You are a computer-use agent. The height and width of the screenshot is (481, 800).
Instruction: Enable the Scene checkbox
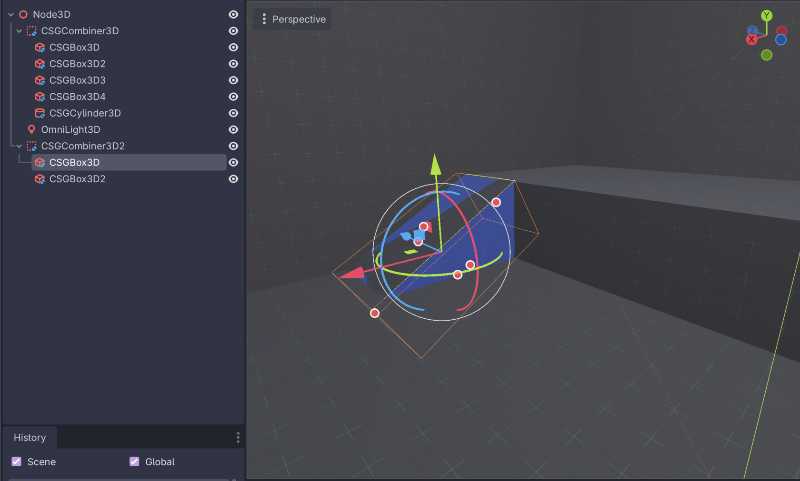click(16, 461)
